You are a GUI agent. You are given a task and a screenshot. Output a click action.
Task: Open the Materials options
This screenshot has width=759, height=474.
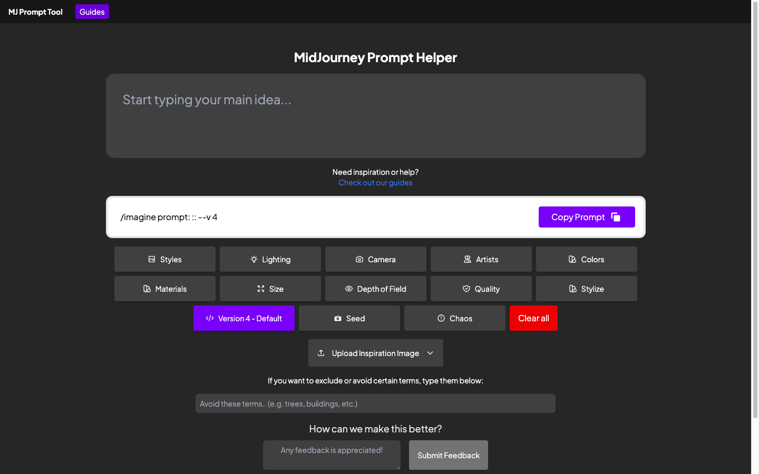tap(165, 289)
